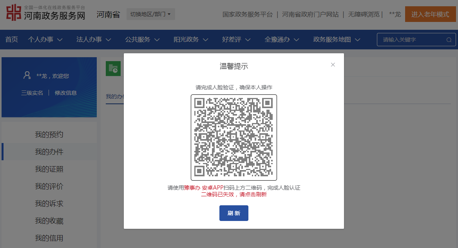Click the 刷新 refresh button

(x=234, y=213)
